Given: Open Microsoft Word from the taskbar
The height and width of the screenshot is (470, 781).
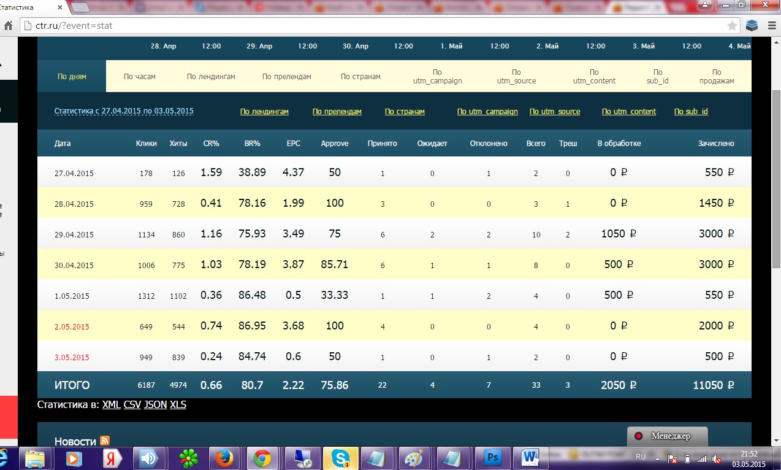Looking at the screenshot, I should coord(530,458).
